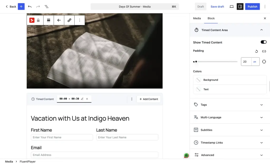Expand the Advanced section

click(x=230, y=155)
